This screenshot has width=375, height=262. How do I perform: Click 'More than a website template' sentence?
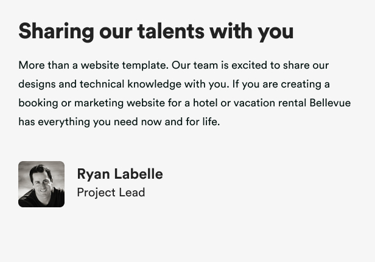(x=94, y=66)
